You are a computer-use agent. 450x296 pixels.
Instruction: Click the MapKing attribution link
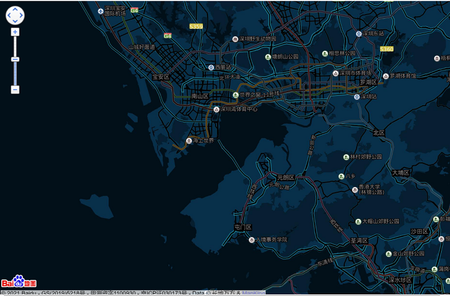coord(253,293)
